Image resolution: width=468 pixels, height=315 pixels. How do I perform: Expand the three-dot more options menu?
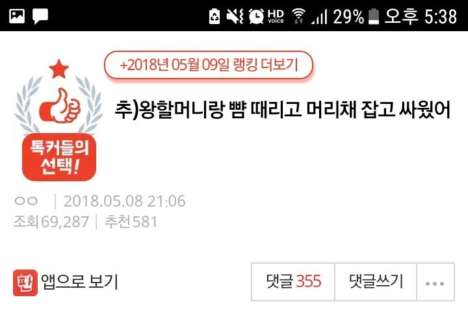coord(435,282)
